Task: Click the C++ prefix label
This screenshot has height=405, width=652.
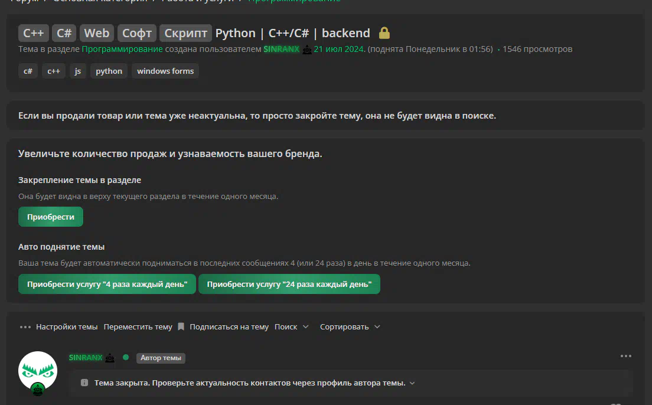Action: (34, 33)
